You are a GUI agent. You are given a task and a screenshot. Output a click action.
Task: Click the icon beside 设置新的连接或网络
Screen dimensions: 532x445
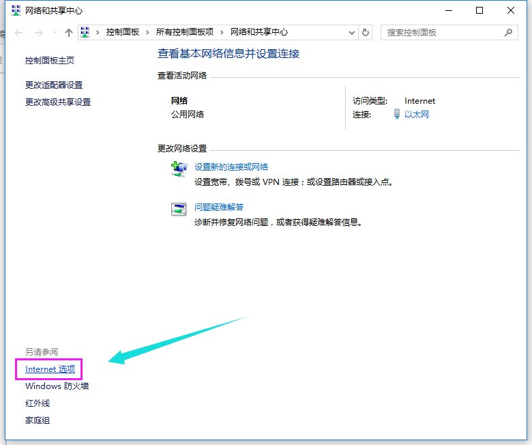tap(179, 170)
